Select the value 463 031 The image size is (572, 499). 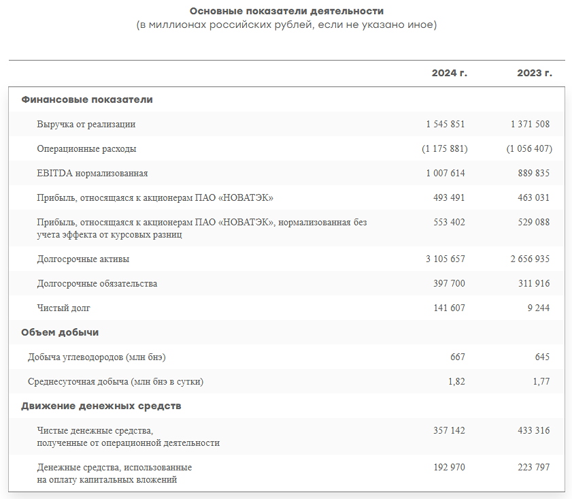point(534,198)
